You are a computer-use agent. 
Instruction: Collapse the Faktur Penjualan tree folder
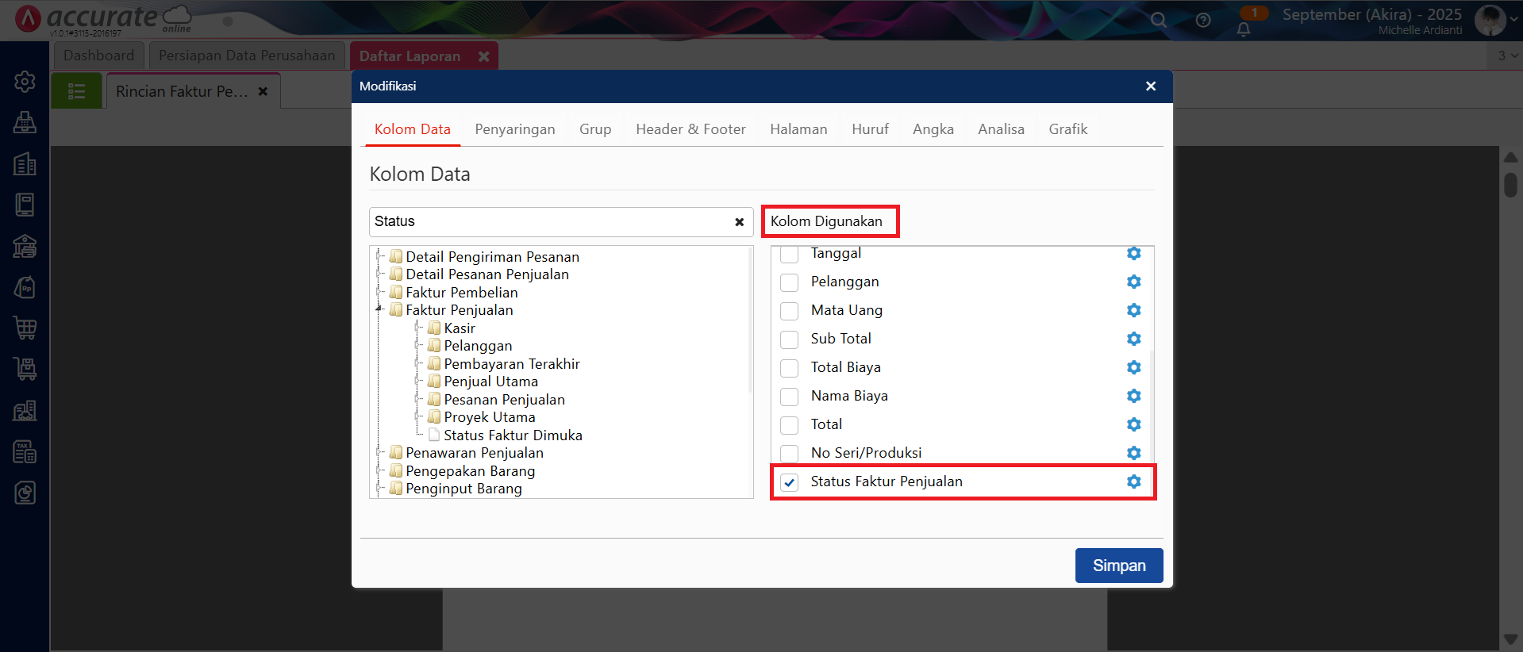tap(380, 310)
